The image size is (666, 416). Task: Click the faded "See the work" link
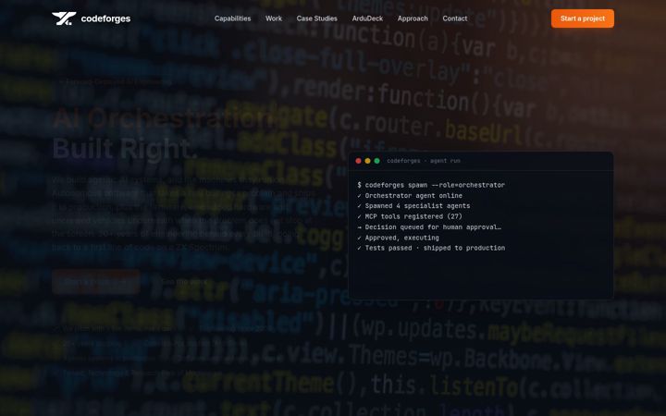click(x=184, y=281)
